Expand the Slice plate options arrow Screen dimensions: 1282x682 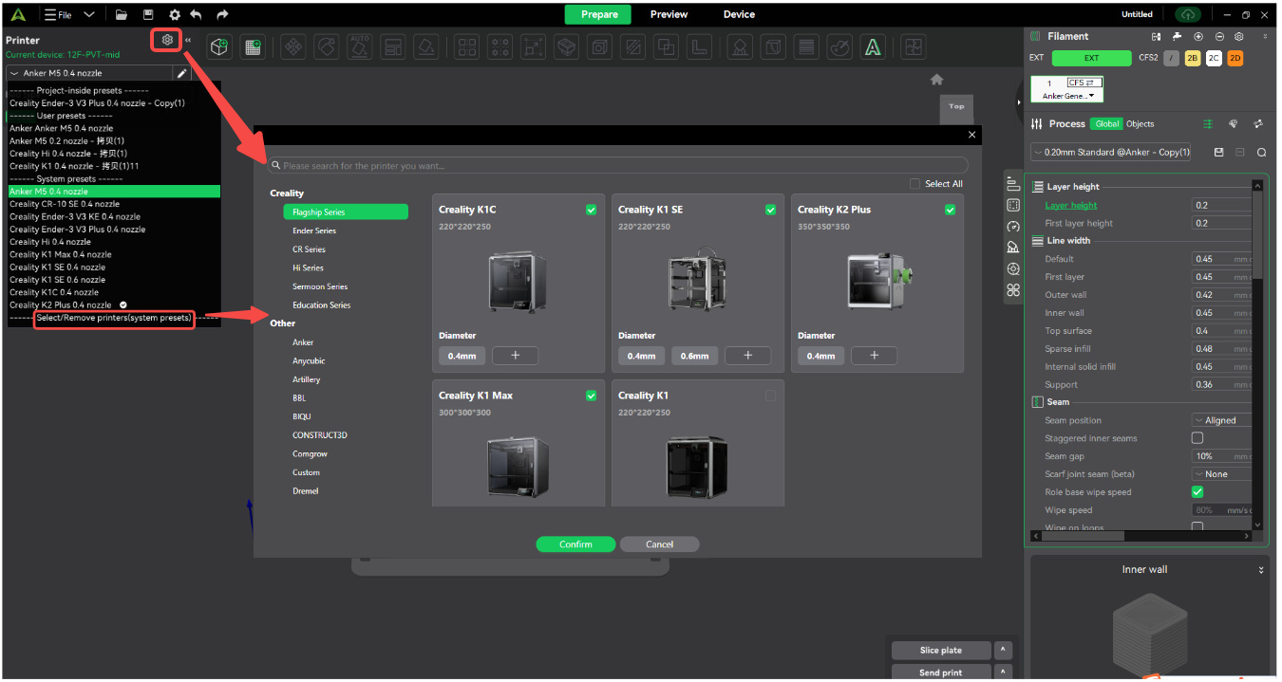(x=1003, y=651)
